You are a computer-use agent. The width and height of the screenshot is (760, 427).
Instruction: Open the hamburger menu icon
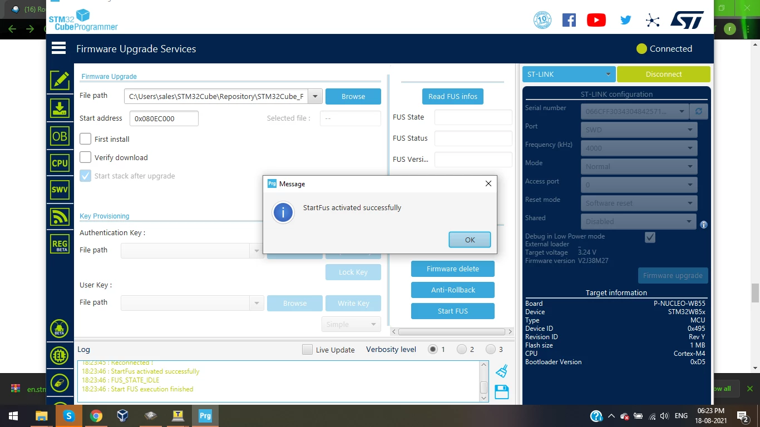pos(59,48)
